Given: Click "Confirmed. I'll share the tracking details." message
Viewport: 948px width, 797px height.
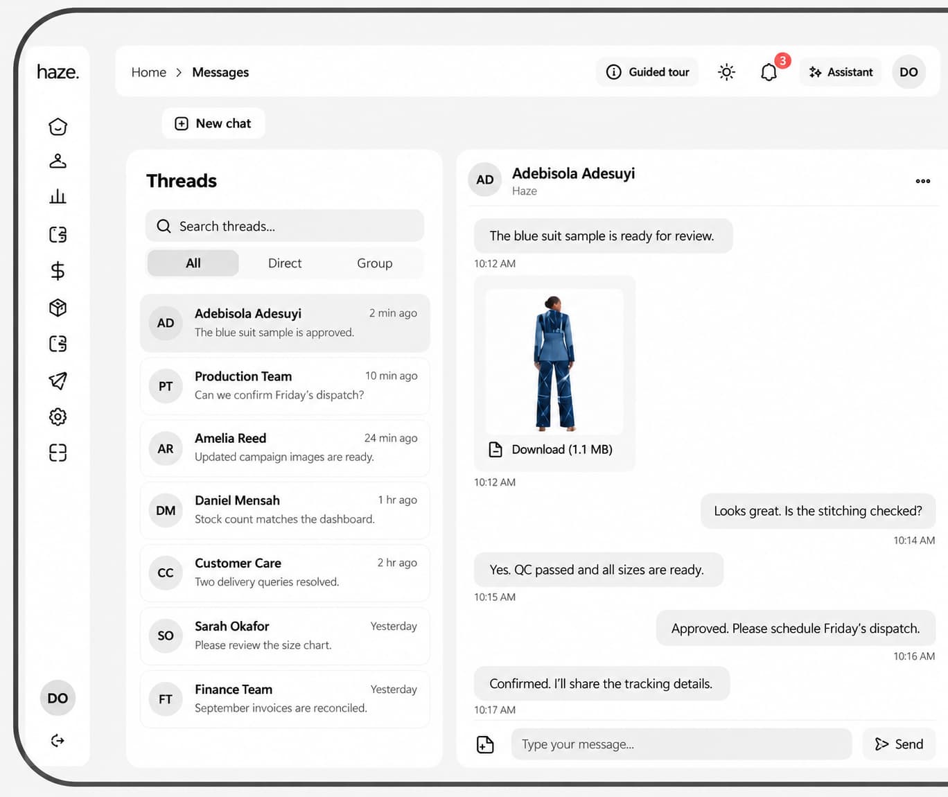Looking at the screenshot, I should pyautogui.click(x=602, y=683).
